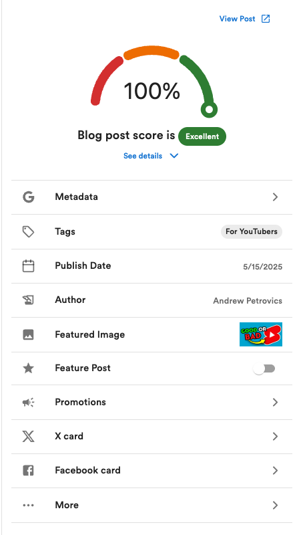
Task: Expand the See details chevron
Action: click(174, 156)
